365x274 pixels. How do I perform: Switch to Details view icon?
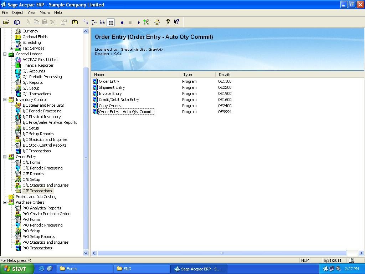click(x=111, y=22)
